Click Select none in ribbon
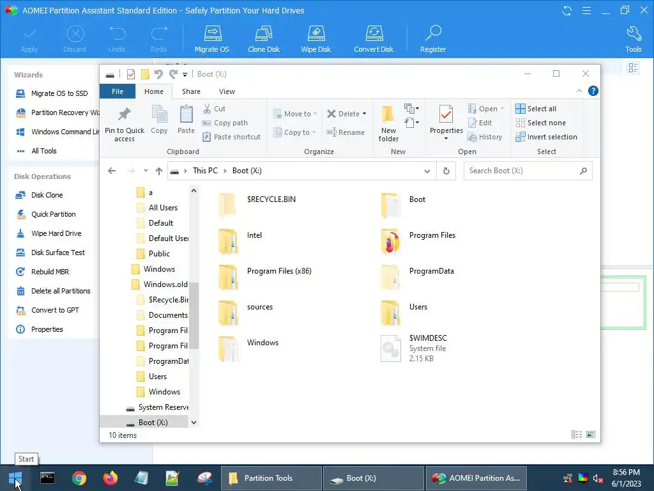 coord(541,123)
